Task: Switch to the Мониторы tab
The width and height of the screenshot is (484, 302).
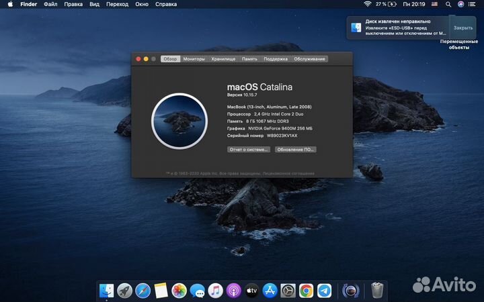Action: click(x=194, y=59)
